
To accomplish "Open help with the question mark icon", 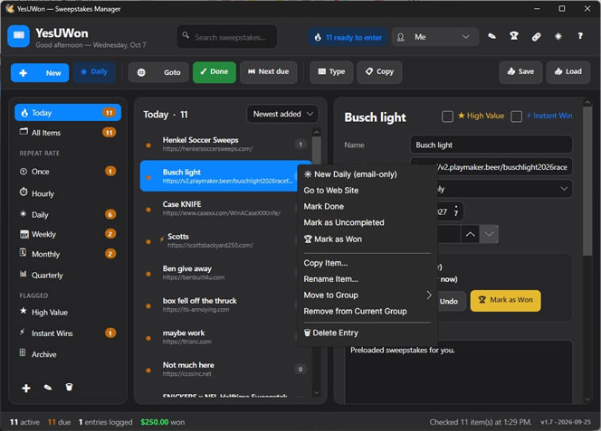I will point(580,36).
